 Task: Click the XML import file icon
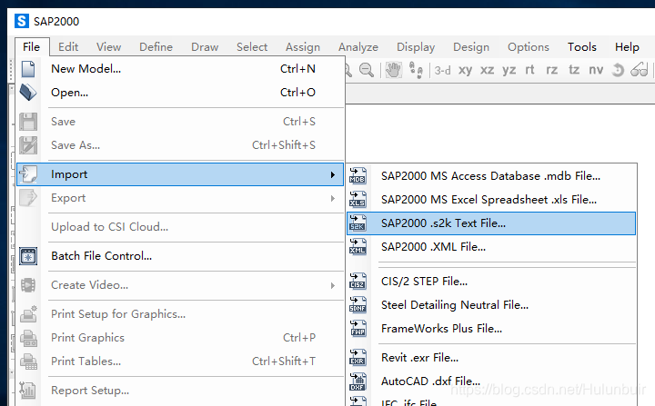coord(358,247)
